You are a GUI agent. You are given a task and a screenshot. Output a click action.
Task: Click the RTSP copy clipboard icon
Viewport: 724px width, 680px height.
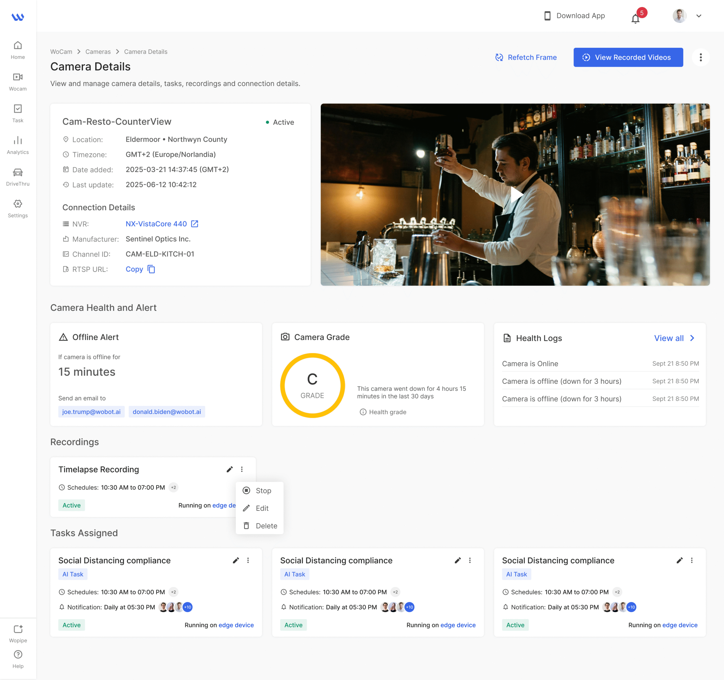tap(151, 269)
